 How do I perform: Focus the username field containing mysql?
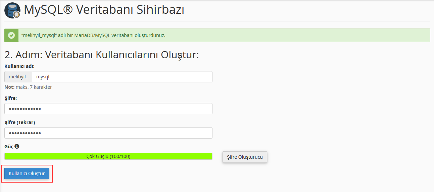[x=122, y=77]
